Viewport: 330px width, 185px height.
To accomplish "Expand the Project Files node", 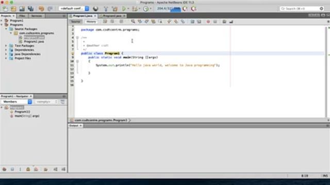I will (6, 58).
